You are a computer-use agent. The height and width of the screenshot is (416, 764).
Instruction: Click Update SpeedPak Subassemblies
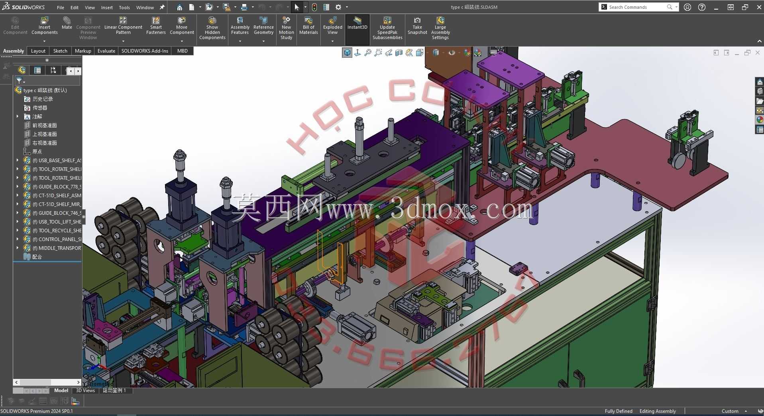387,28
